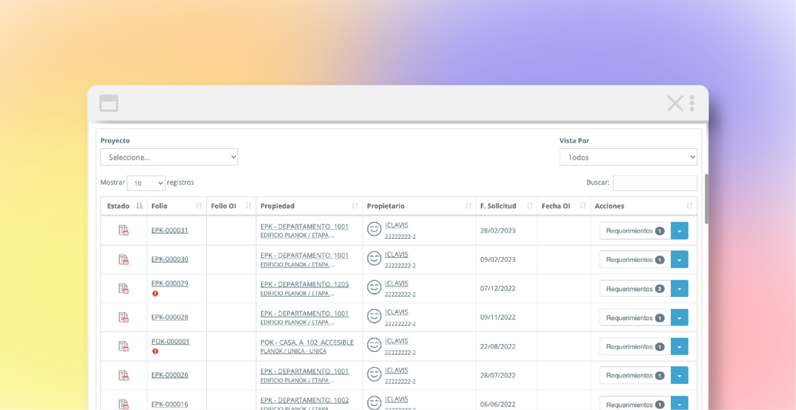Expand actions arrow for EPK-000031 row
The width and height of the screenshot is (796, 410).
(679, 231)
